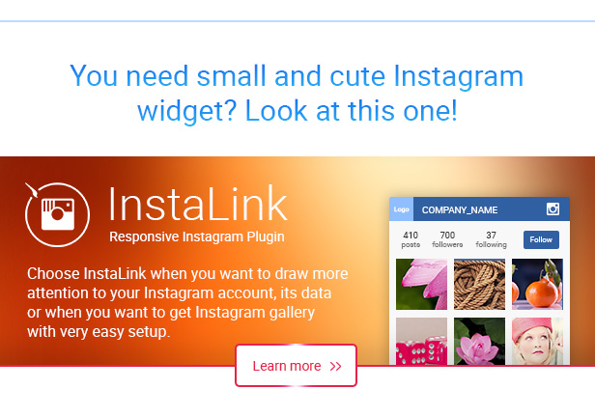The width and height of the screenshot is (595, 417).
Task: Click the double chevron arrows icon
Action: click(335, 366)
